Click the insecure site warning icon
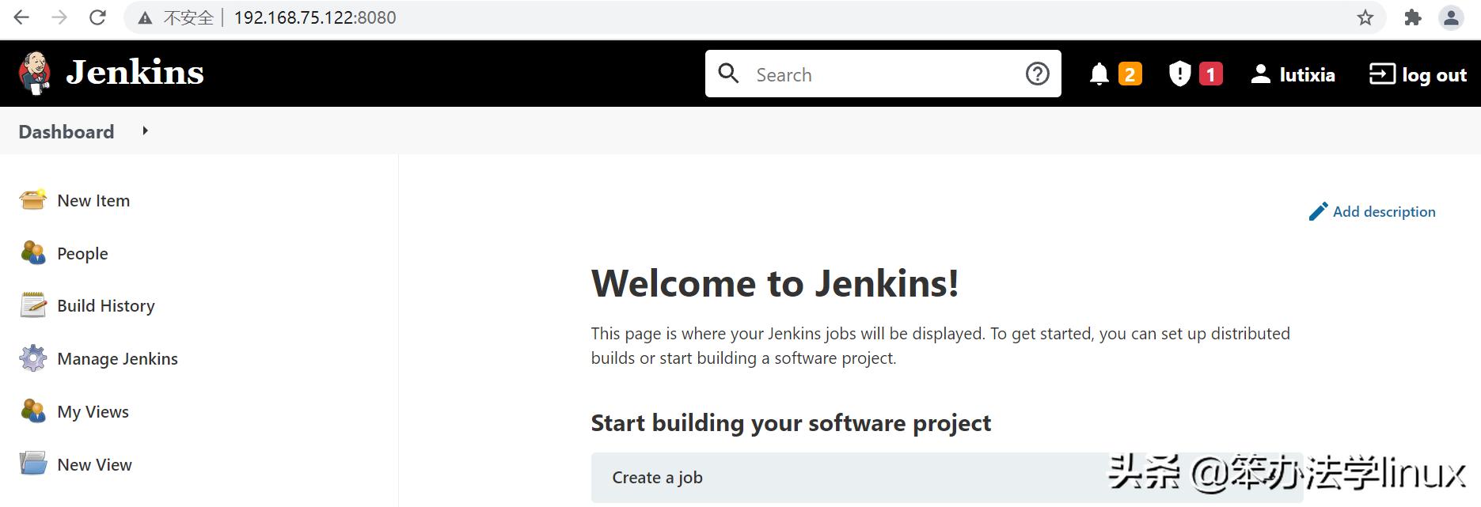 pos(145,18)
